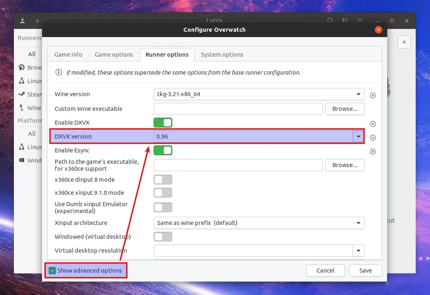Click the DXVK version 0.96 text field

click(x=253, y=136)
